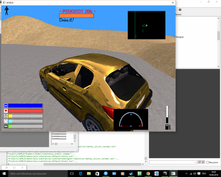The width and height of the screenshot is (221, 177).
Task: Click the red heart health icon
Action: pyautogui.click(x=6, y=111)
